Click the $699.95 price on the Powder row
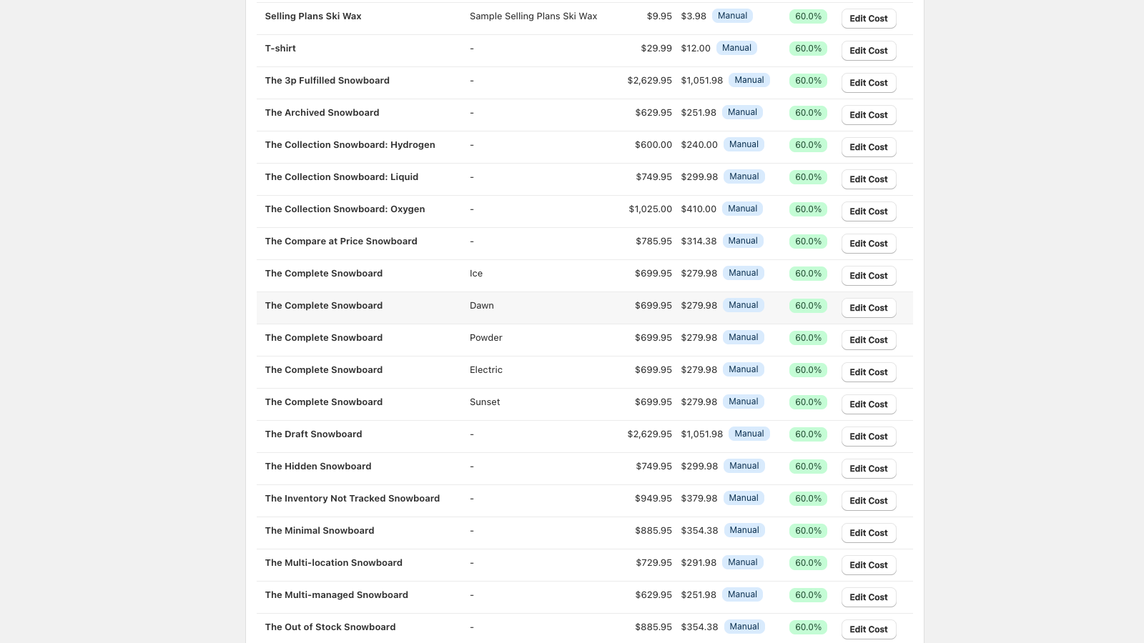Viewport: 1144px width, 643px height. [653, 338]
